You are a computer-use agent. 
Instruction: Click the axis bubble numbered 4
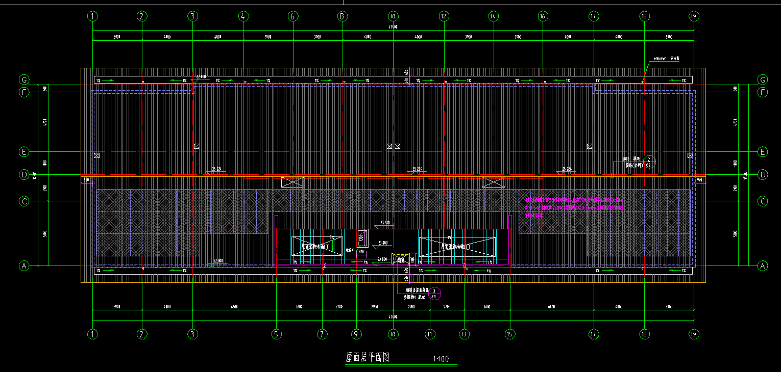tap(243, 16)
